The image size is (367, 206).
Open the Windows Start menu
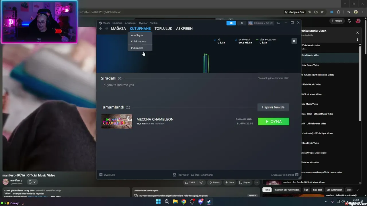pos(158,201)
